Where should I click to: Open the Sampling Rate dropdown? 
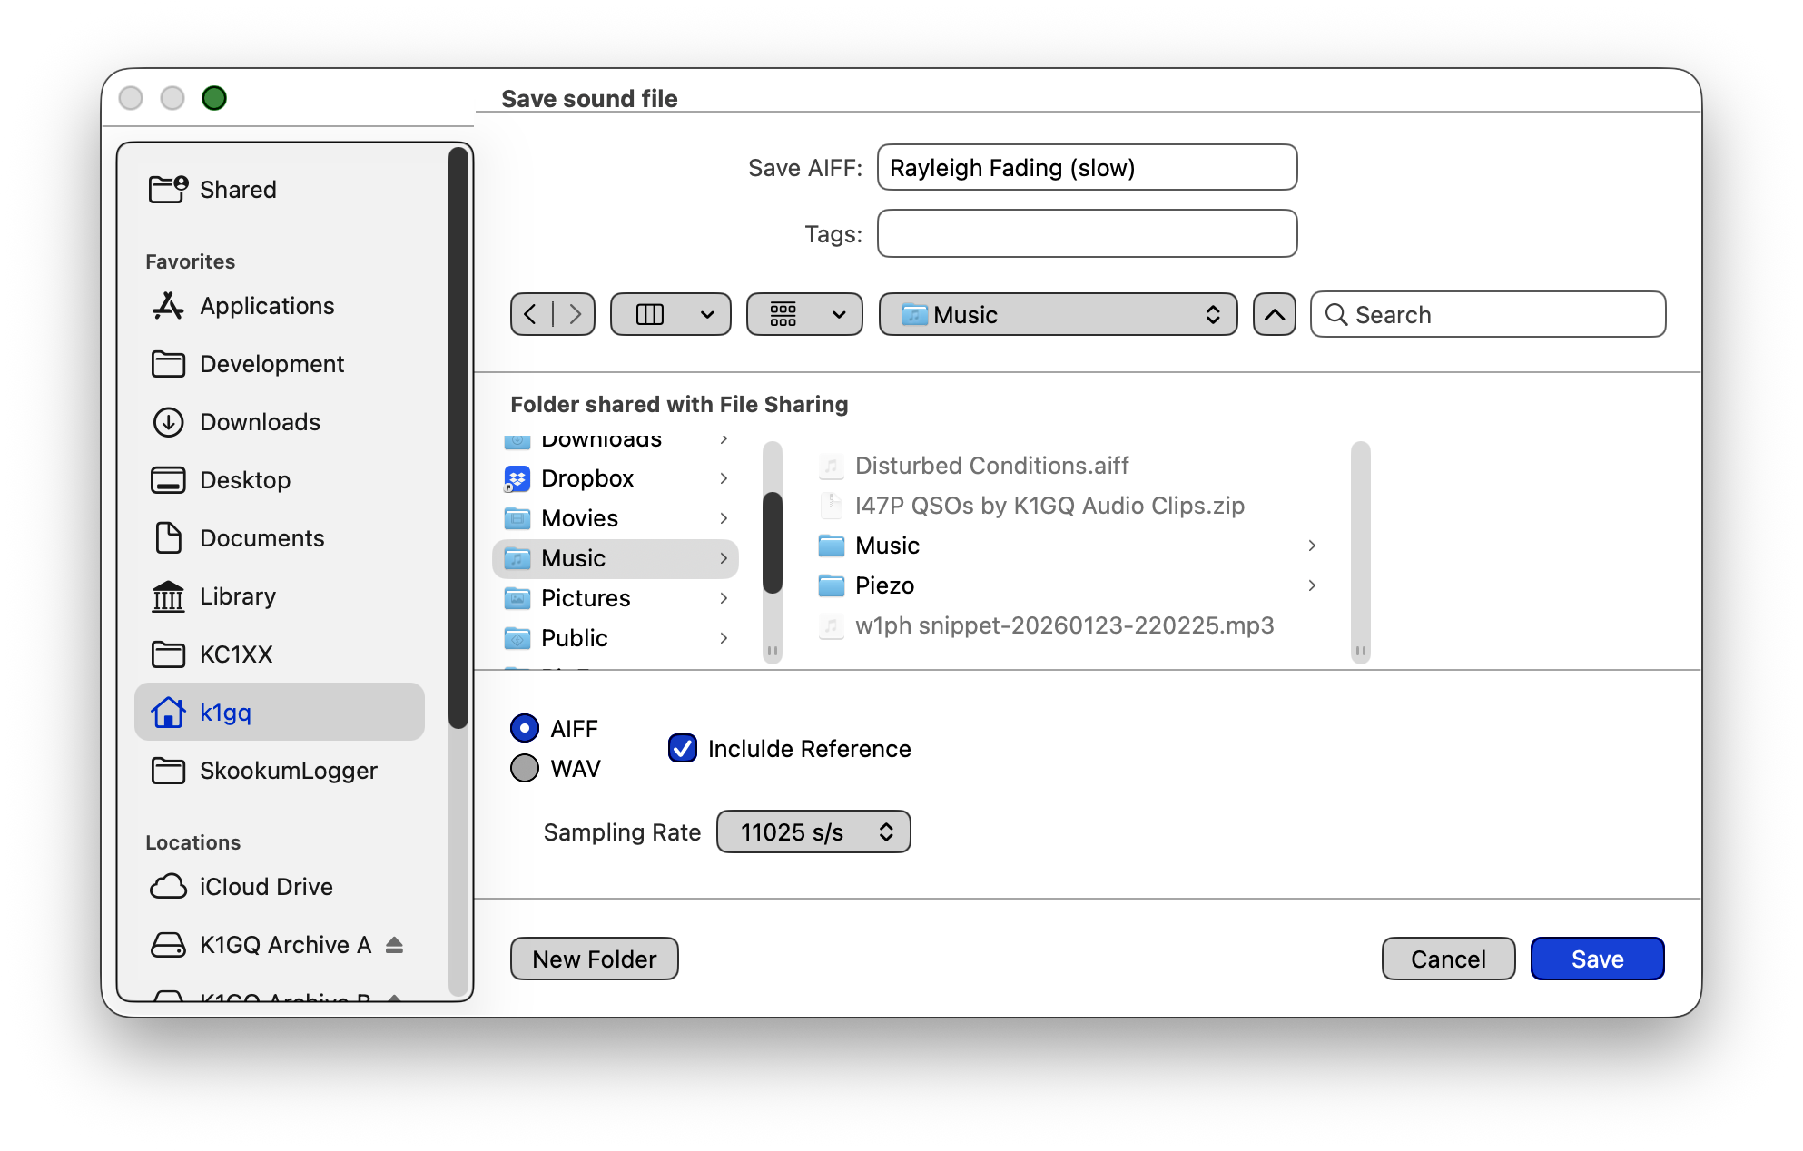(x=813, y=831)
